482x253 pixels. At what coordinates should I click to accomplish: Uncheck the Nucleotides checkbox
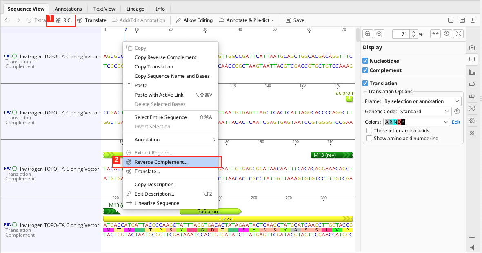[365, 61]
